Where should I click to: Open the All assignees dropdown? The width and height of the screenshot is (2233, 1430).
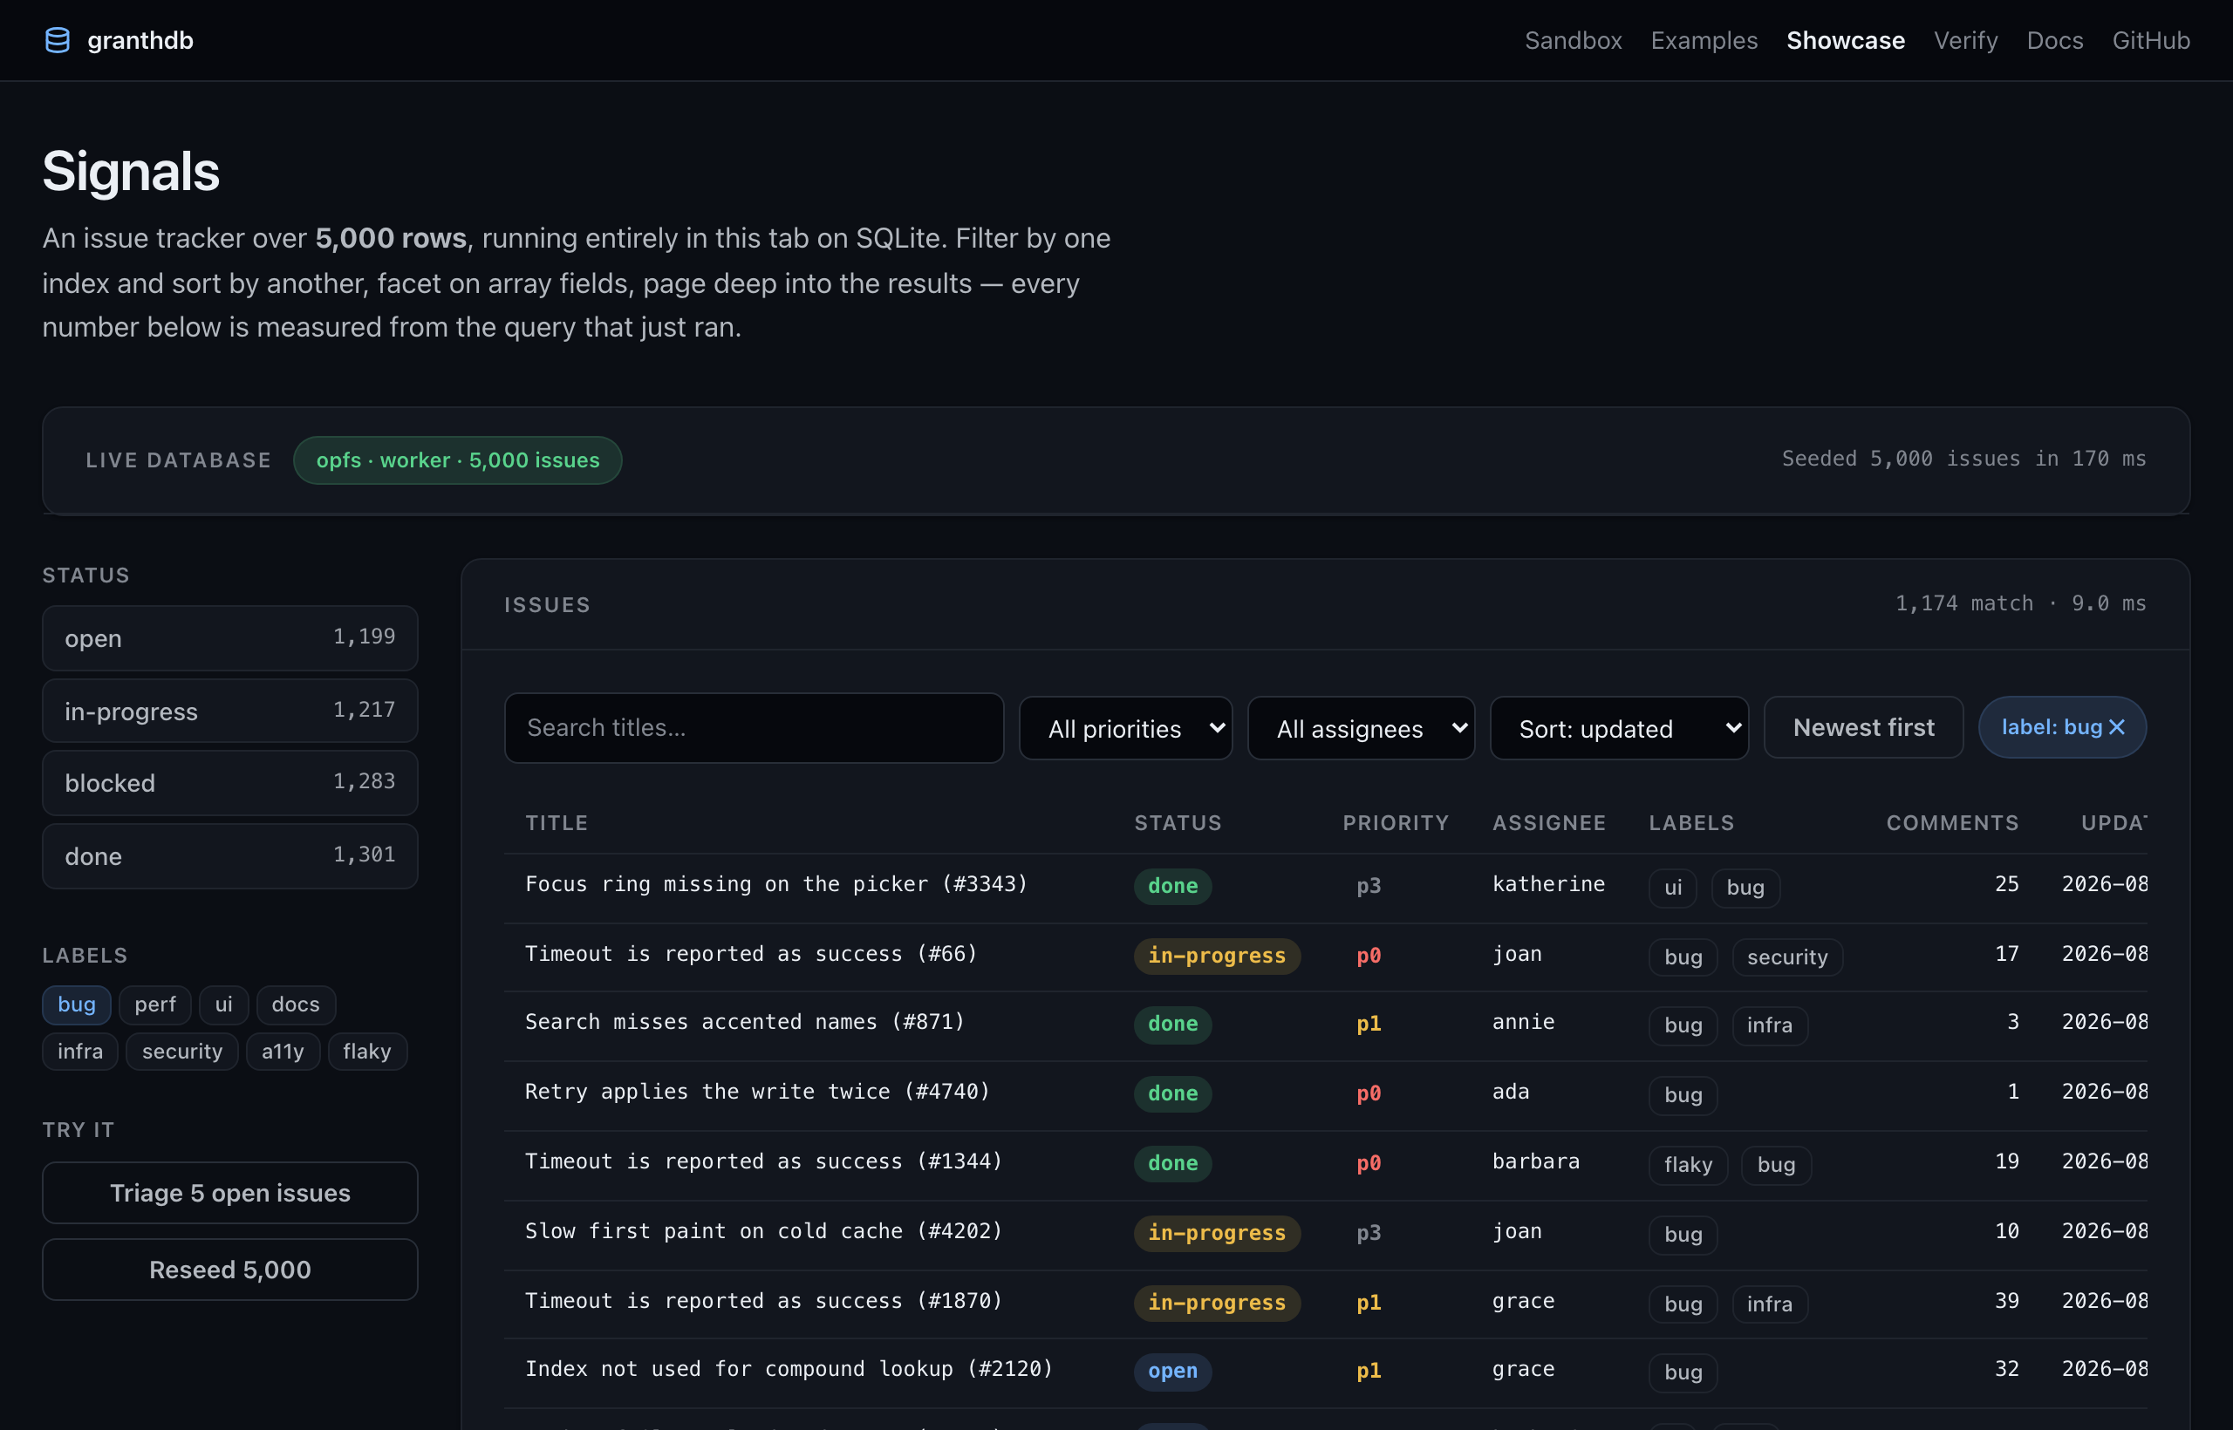pos(1360,728)
